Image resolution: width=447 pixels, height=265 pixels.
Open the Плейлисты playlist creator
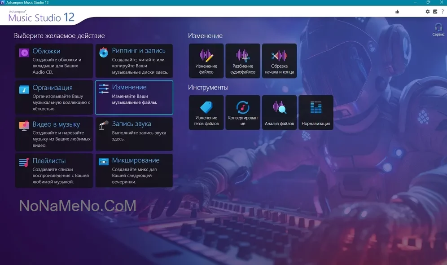54,170
